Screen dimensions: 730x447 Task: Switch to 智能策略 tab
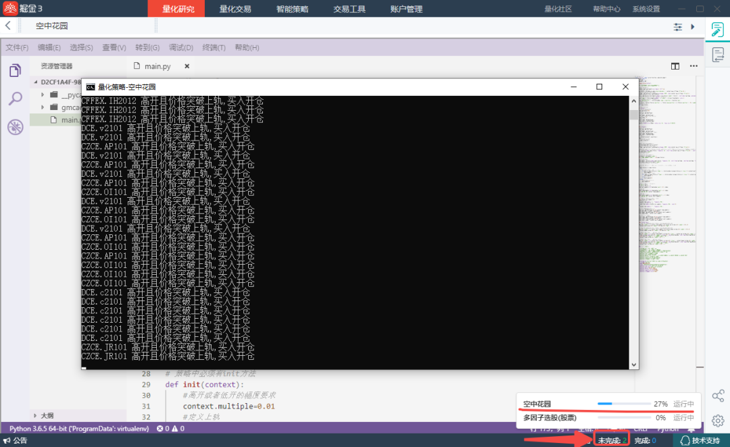[x=292, y=9]
